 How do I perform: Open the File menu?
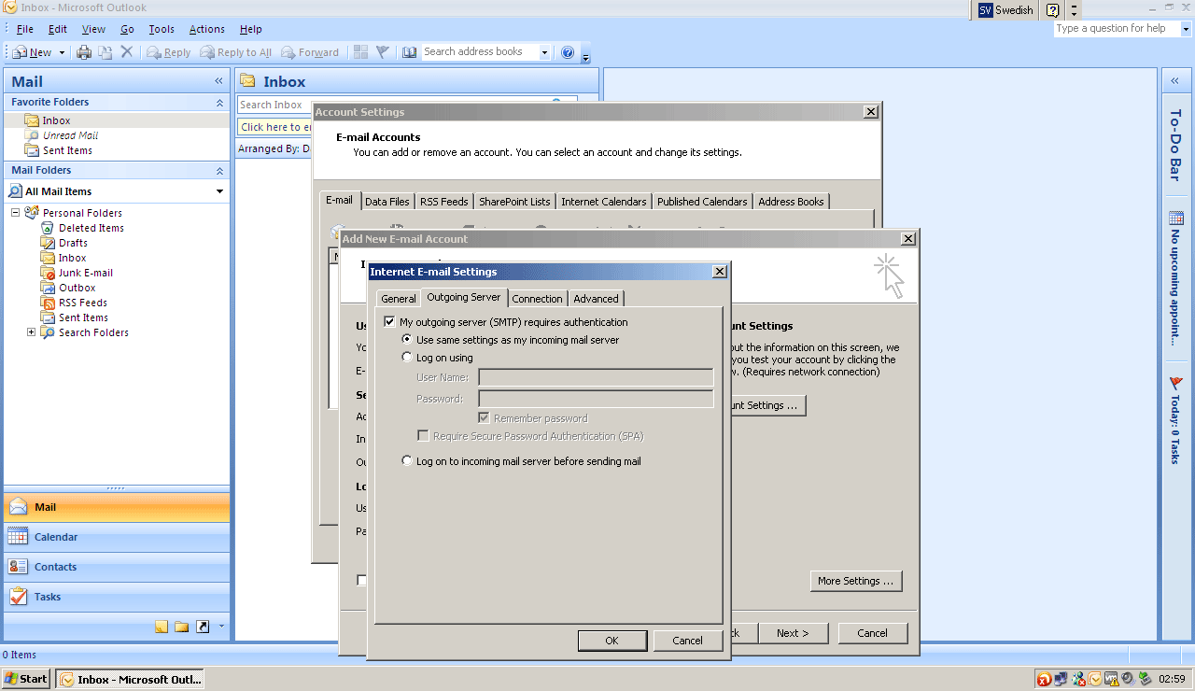pos(24,30)
